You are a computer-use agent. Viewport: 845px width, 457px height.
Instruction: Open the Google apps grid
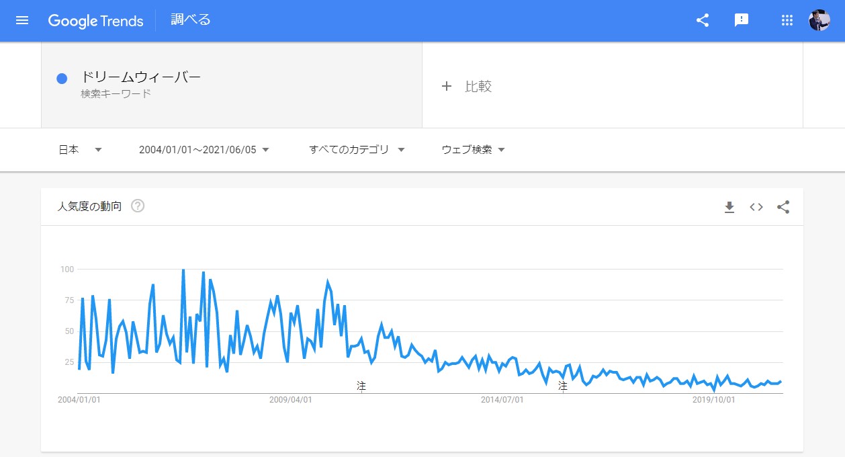787,20
